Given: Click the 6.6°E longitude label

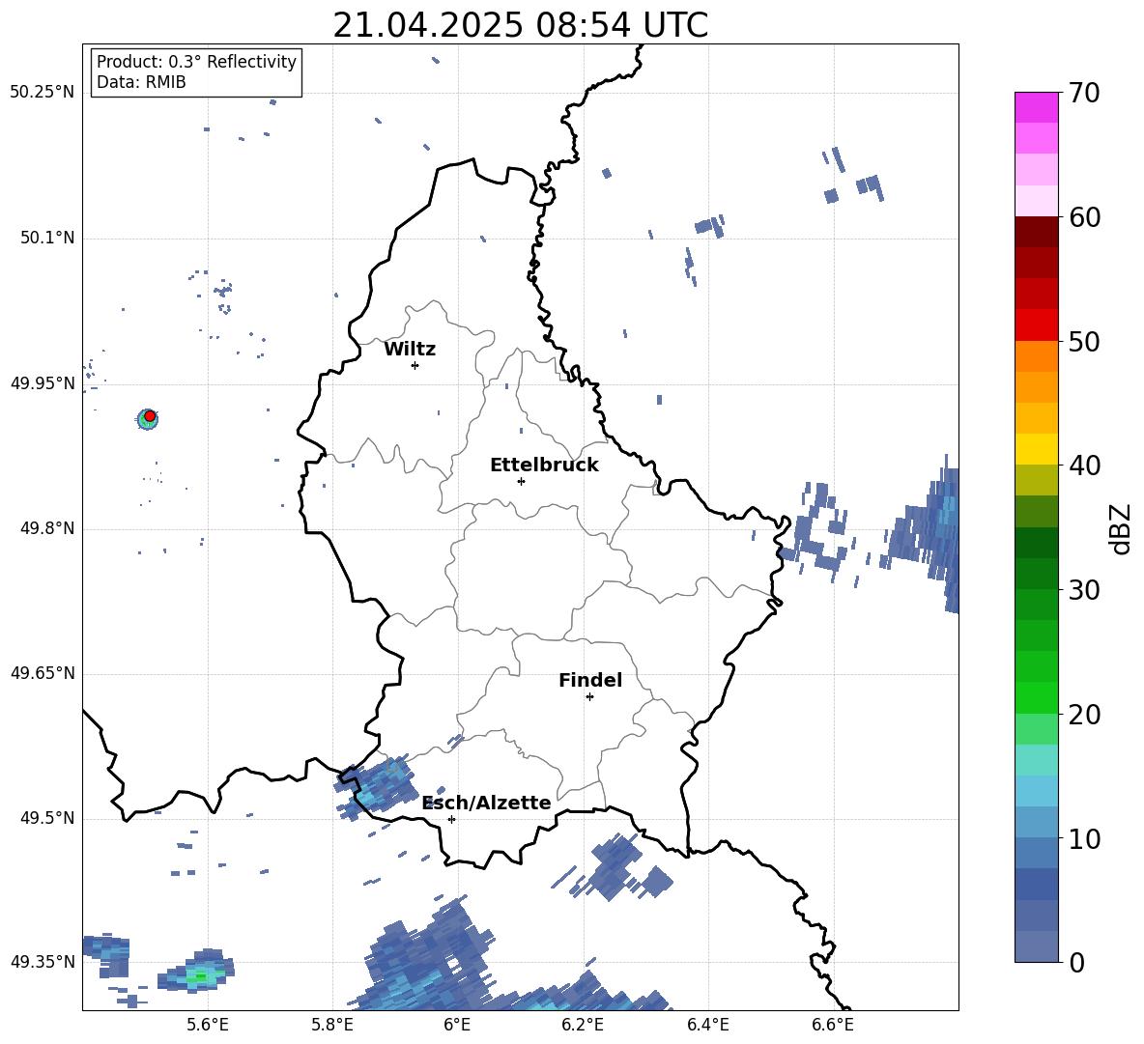Looking at the screenshot, I should pyautogui.click(x=833, y=1026).
